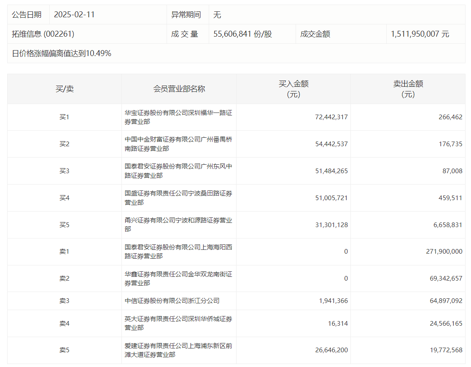Click the 买/卖 column header
This screenshot has height=367, width=471.
pos(65,89)
